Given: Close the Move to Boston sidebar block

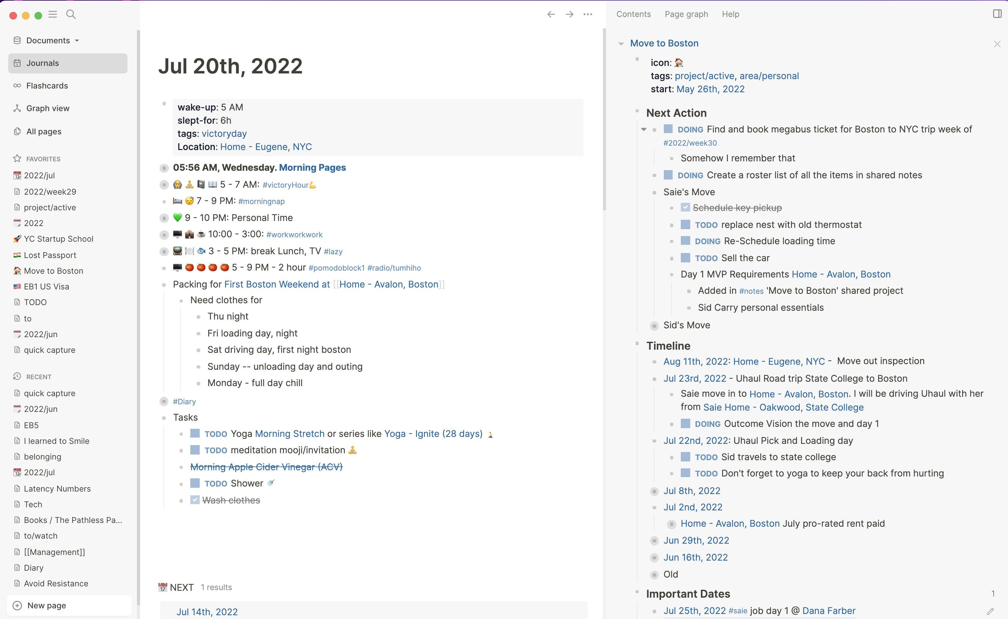Looking at the screenshot, I should 997,44.
